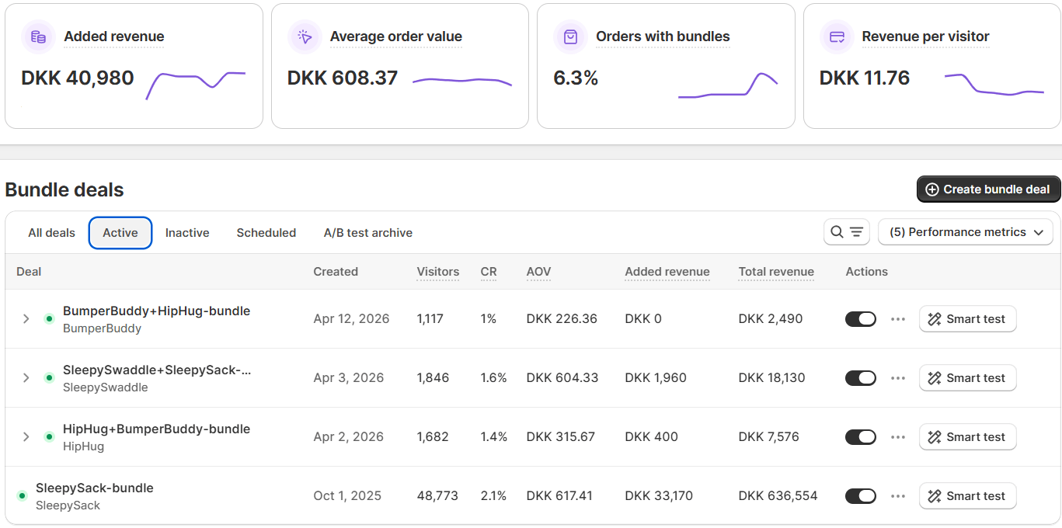Screen dimensions: 1062x528
Task: Click green status dot of HipHug+BumperBuddy-bundle
Action: [x=49, y=437]
